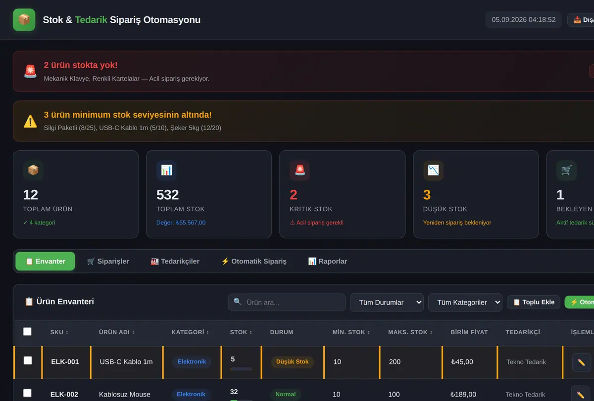Open the Siparişler tab

pyautogui.click(x=108, y=261)
